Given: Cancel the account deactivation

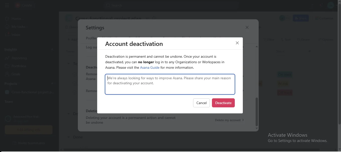Looking at the screenshot, I should tap(201, 103).
